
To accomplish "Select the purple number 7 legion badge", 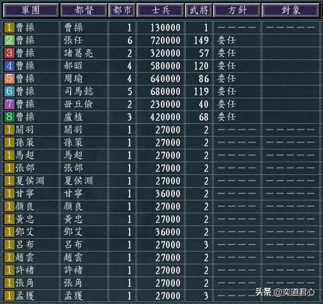I will (9, 104).
